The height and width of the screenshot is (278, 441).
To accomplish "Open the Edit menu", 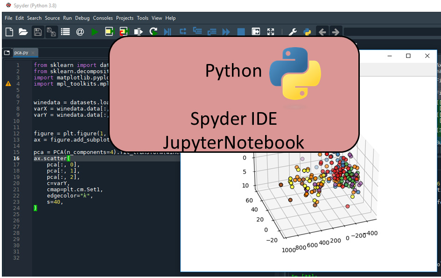I will click(x=20, y=18).
